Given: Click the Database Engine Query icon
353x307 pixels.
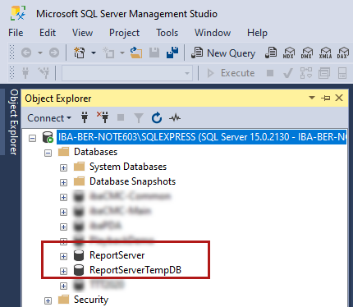Looking at the screenshot, I should pos(271,53).
